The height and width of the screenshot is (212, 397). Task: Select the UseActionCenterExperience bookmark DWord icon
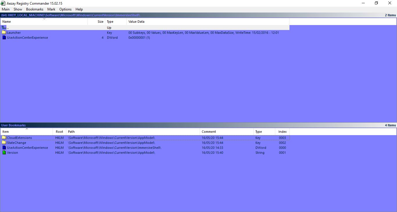tap(3, 147)
